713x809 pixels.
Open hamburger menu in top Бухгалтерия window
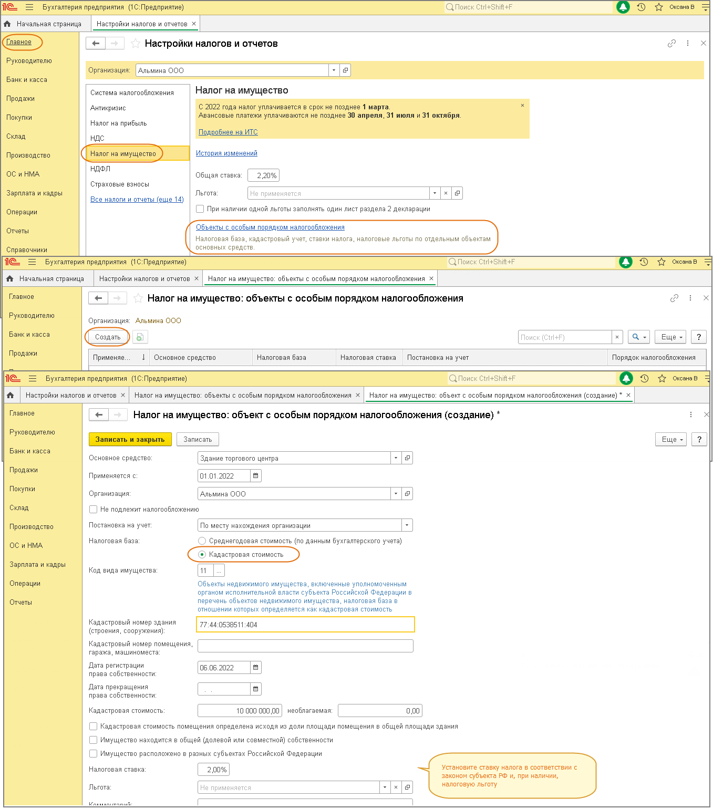[x=29, y=7]
